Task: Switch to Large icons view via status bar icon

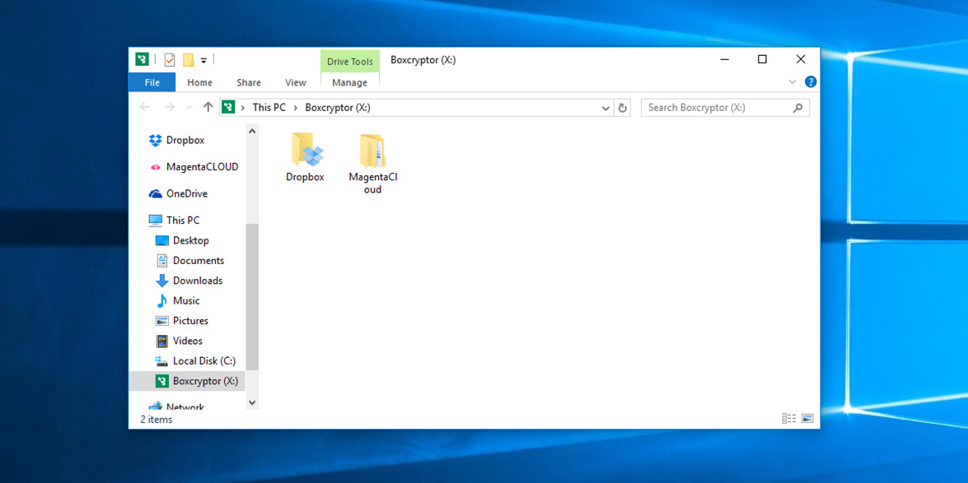Action: (x=807, y=418)
